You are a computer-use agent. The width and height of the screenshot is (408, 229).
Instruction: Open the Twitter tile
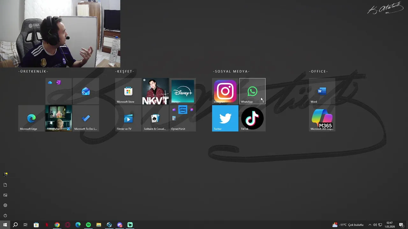click(225, 118)
